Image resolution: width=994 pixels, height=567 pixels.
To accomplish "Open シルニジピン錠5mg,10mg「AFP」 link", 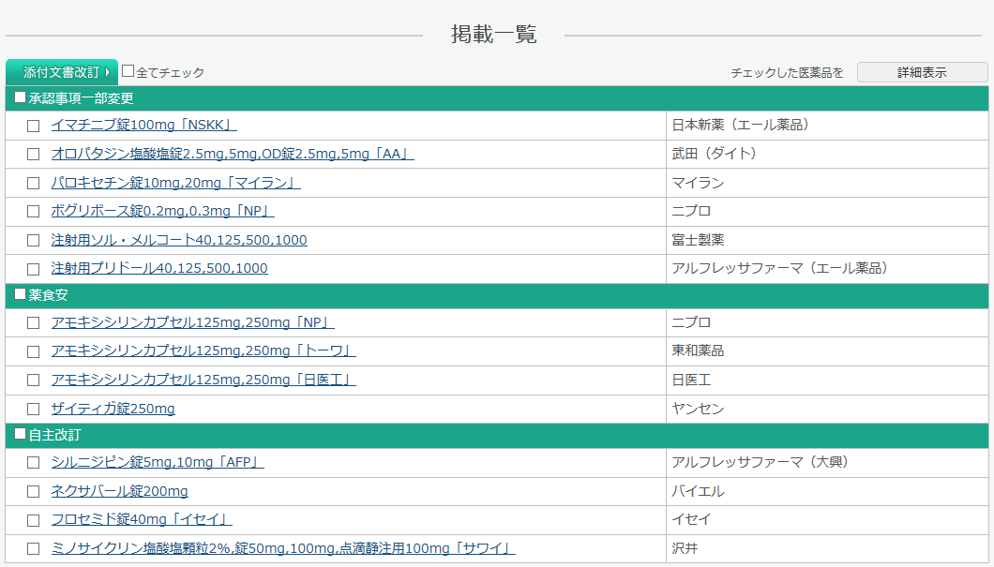I will pyautogui.click(x=158, y=462).
